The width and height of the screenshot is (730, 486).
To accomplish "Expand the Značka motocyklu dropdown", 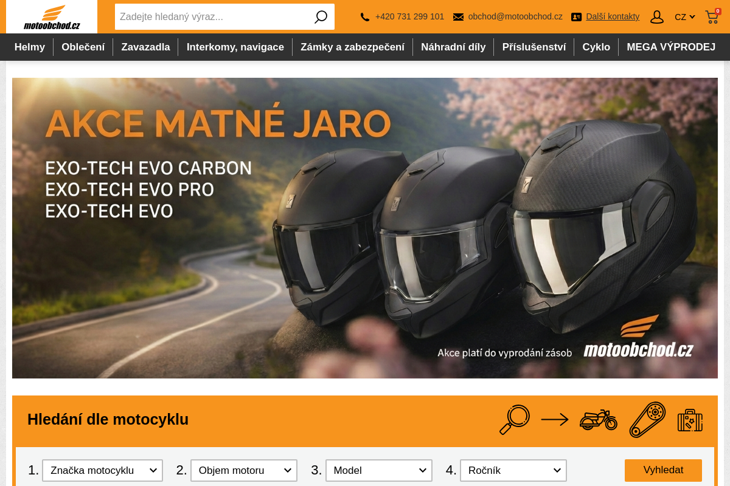I will point(102,470).
